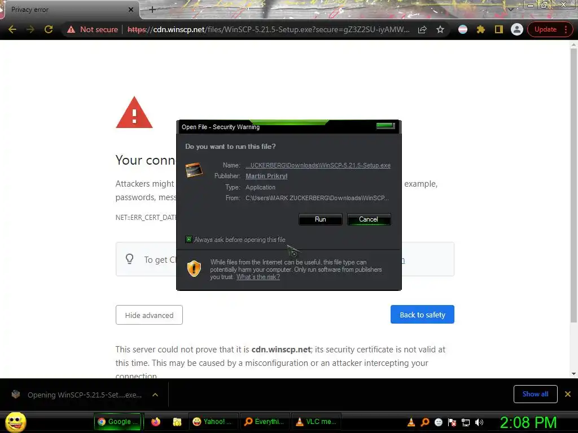The width and height of the screenshot is (578, 433).
Task: Reload the page with refresh icon
Action: coord(49,29)
